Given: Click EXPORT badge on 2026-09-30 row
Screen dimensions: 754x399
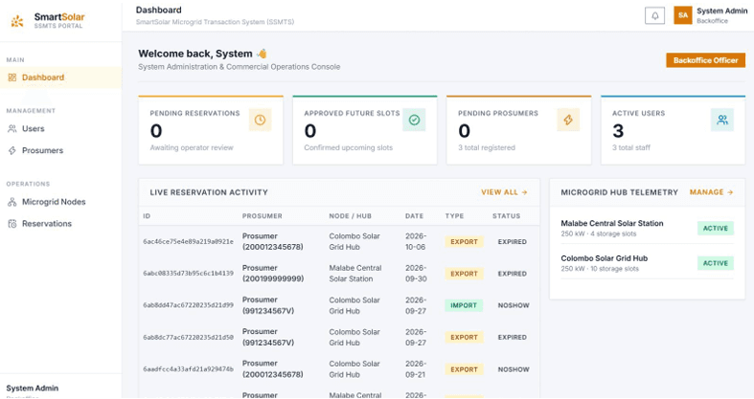Looking at the screenshot, I should coord(464,274).
